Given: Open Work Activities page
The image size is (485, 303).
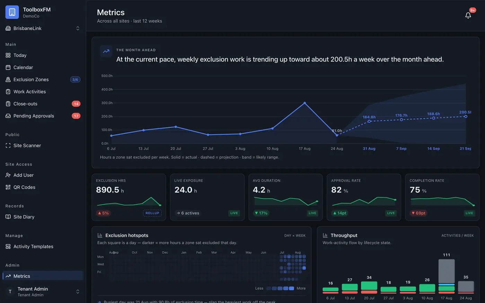Looking at the screenshot, I should click(x=43, y=92).
